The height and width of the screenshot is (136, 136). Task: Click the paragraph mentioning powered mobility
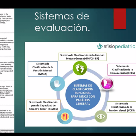pos(7,68)
